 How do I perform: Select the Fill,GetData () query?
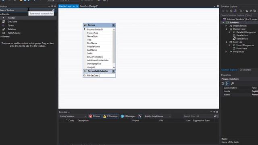[94, 75]
